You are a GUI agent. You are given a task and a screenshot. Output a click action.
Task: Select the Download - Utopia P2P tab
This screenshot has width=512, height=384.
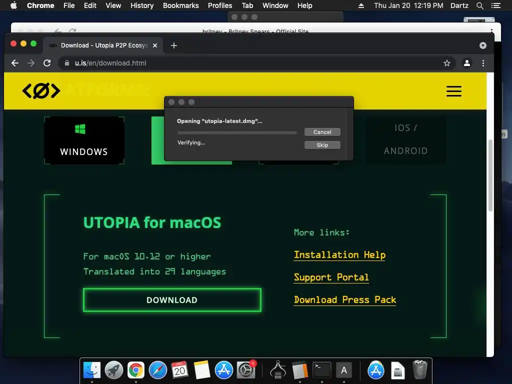(x=103, y=45)
